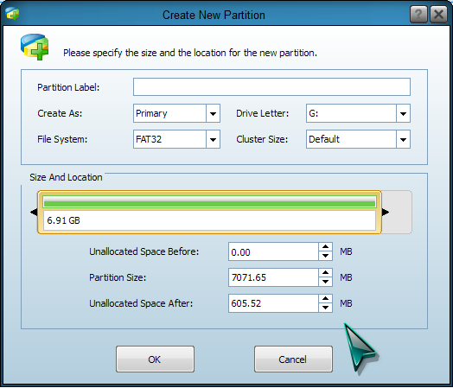The height and width of the screenshot is (388, 453).
Task: Decrease Unallocated Space Before with down arrow
Action: [x=326, y=256]
